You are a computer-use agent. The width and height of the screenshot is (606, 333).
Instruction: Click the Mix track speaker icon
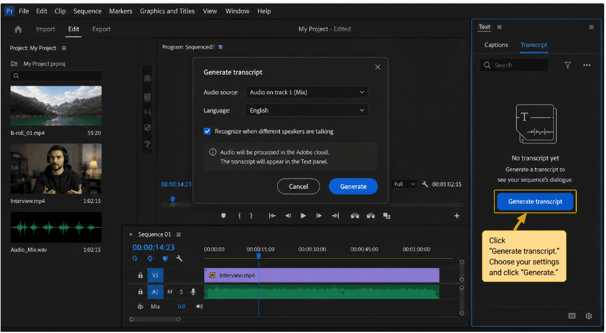click(x=199, y=306)
